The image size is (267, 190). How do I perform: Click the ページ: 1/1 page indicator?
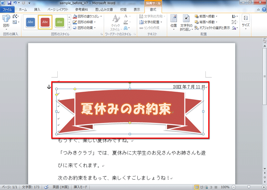[10, 187]
